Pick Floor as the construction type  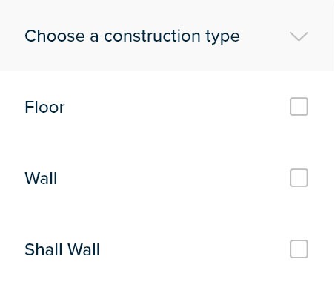[167, 107]
